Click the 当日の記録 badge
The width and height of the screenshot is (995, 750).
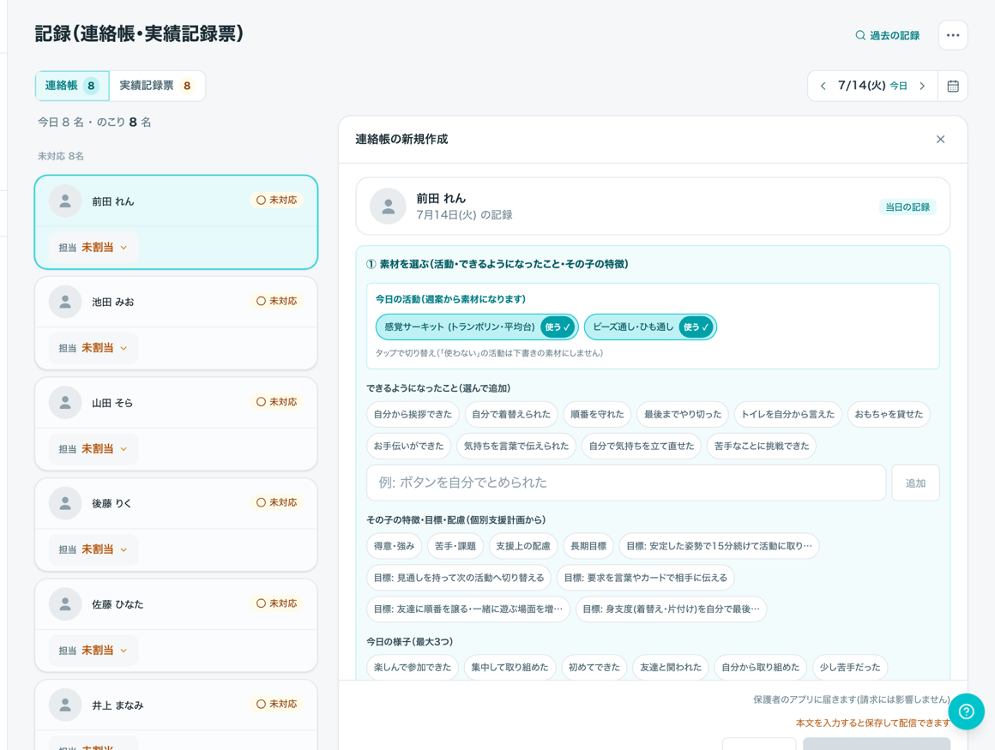pos(908,207)
